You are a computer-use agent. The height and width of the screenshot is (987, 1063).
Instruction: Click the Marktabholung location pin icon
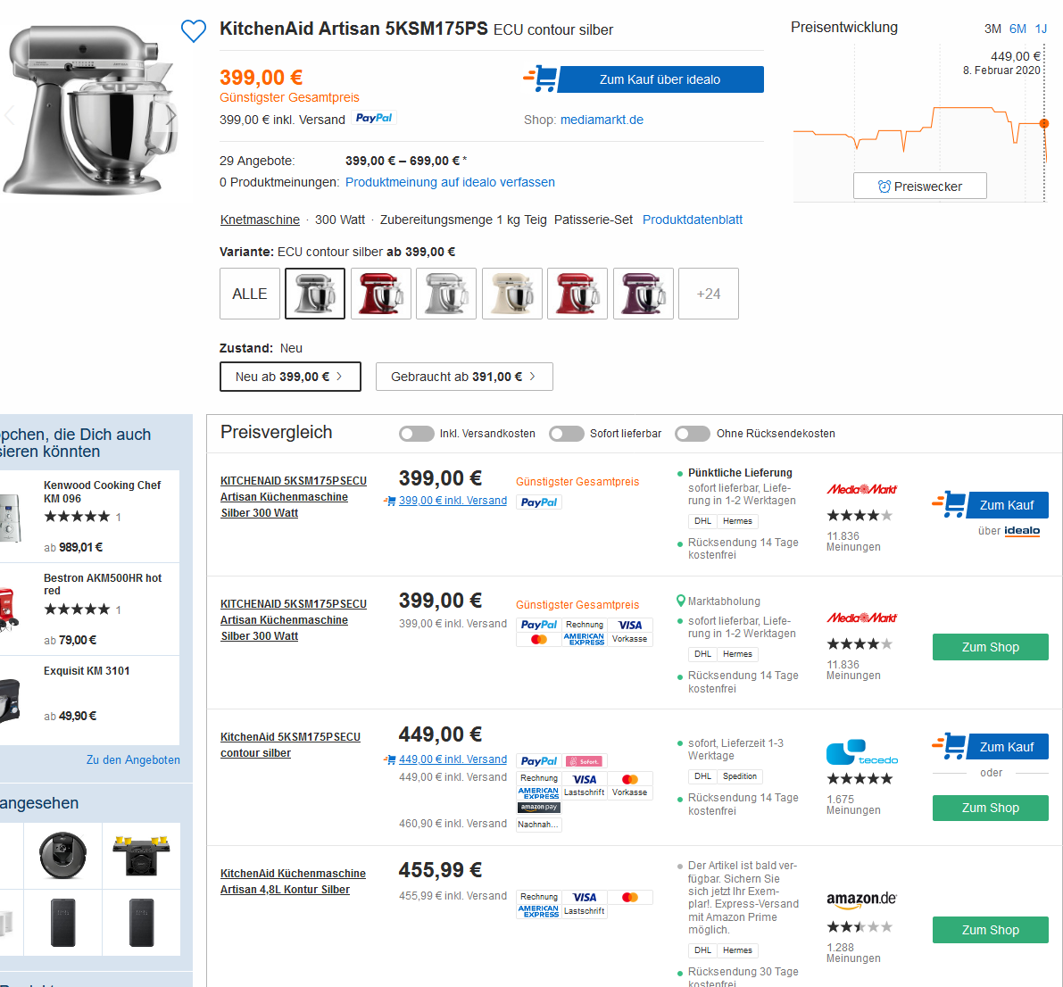681,601
